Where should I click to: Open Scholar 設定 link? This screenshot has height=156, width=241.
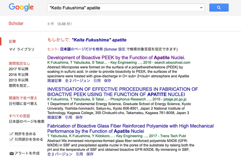(115, 49)
